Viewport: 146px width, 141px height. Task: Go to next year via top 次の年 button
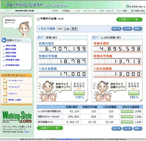[127, 28]
